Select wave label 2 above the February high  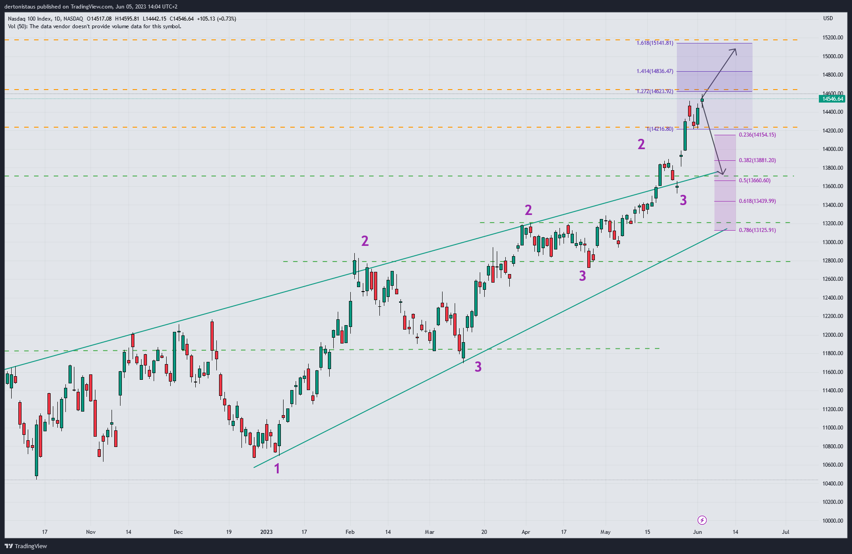[x=365, y=241]
